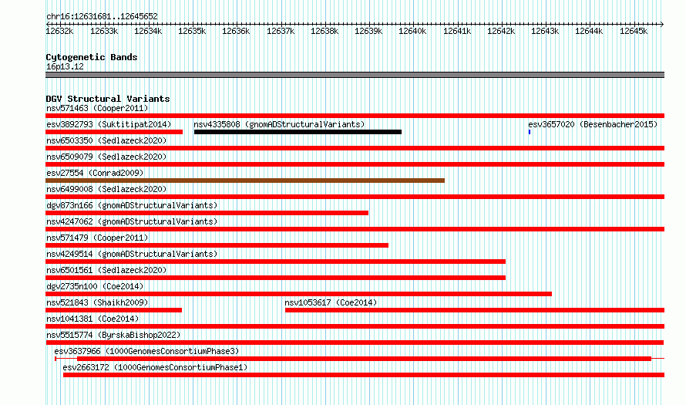Click the 12643k ruler tick label
This screenshot has height=405, width=686.
[545, 31]
